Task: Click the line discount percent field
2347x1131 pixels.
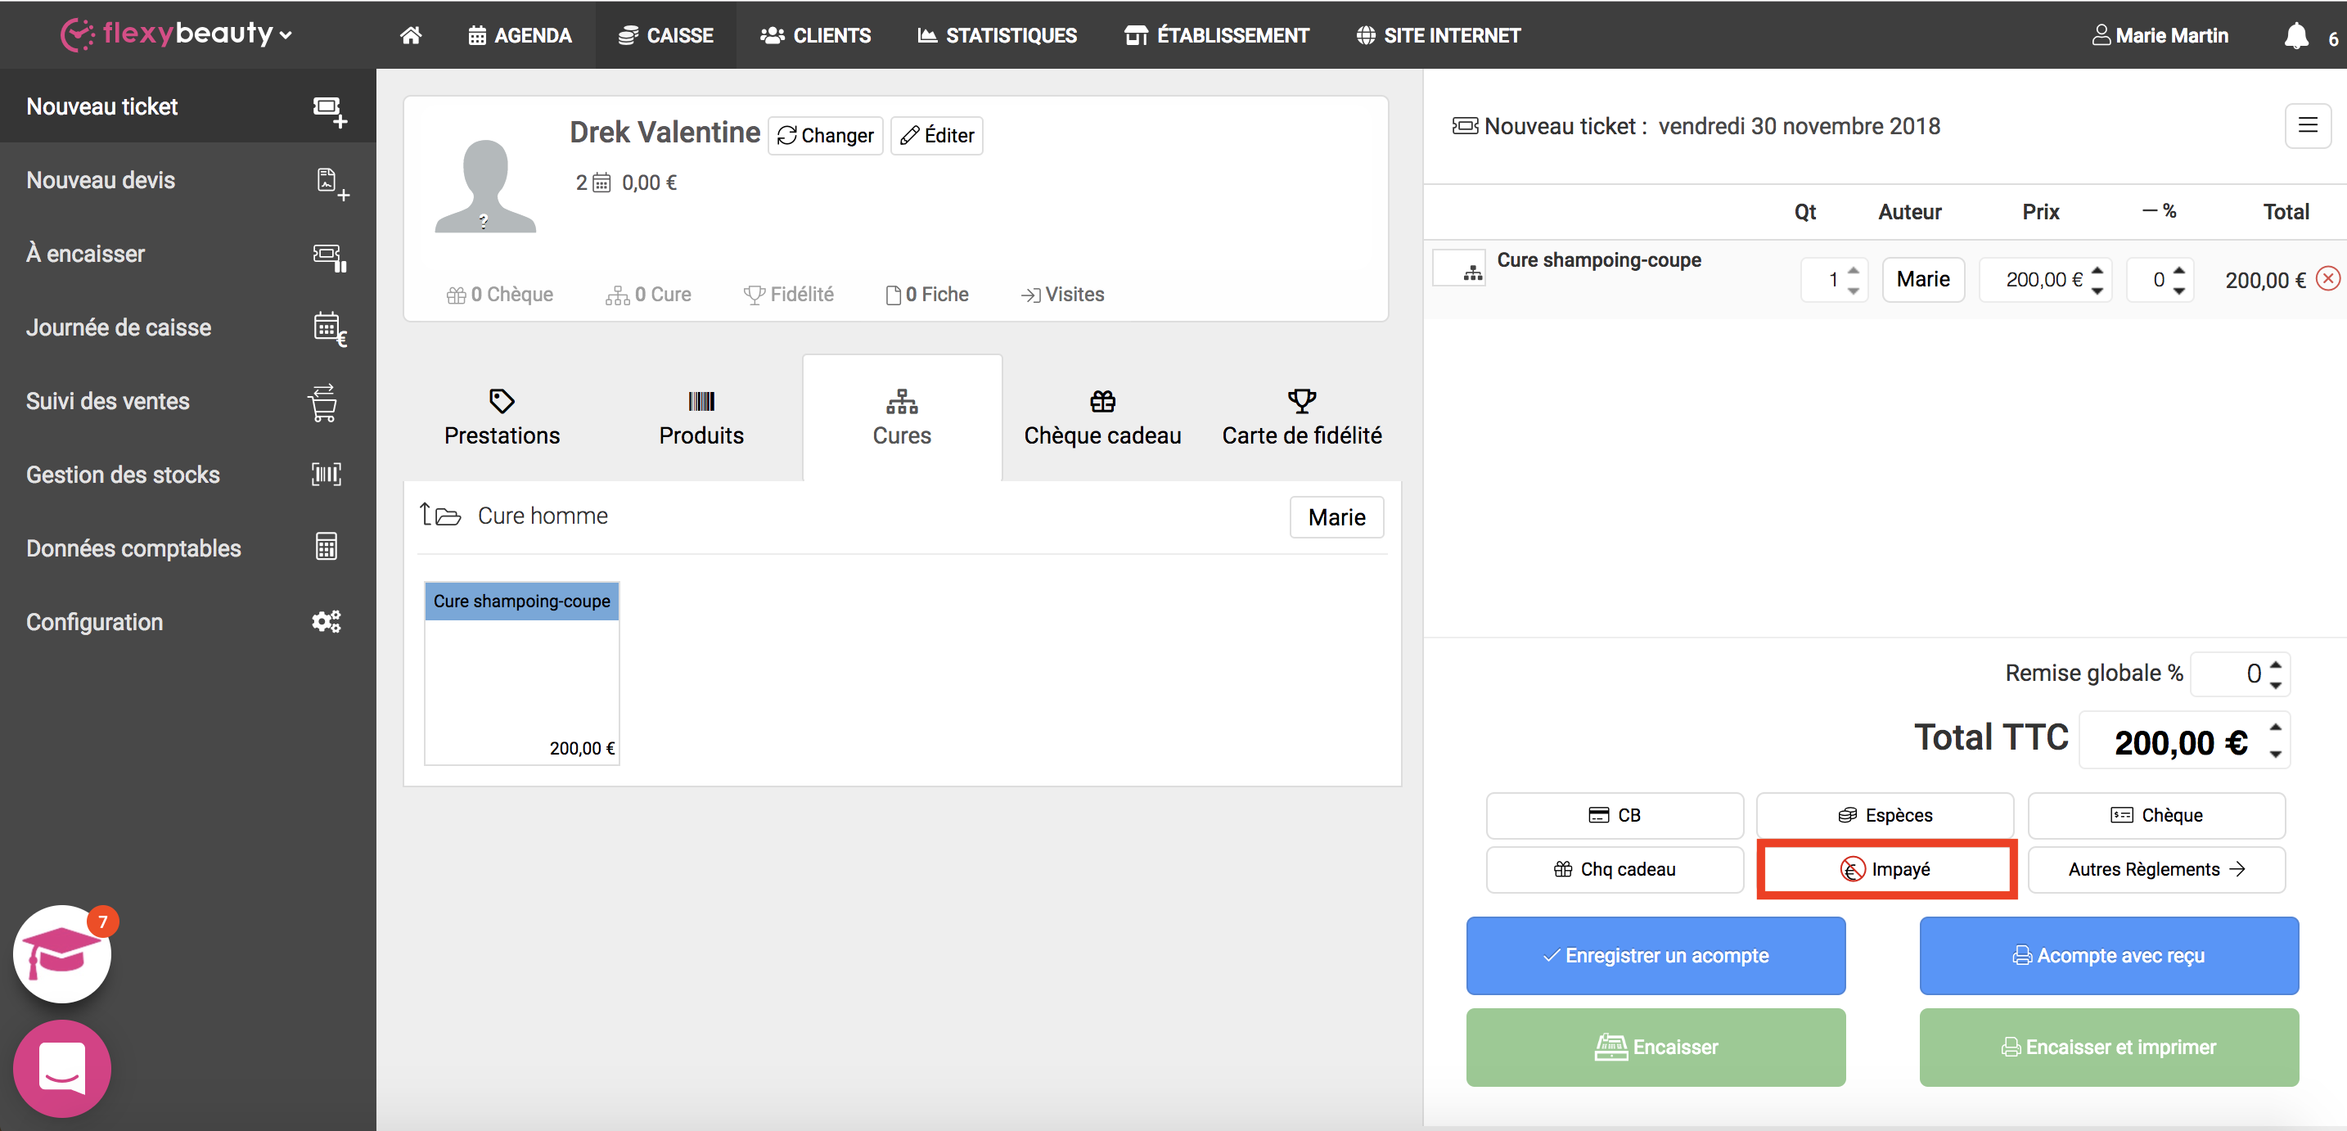Action: (2160, 279)
